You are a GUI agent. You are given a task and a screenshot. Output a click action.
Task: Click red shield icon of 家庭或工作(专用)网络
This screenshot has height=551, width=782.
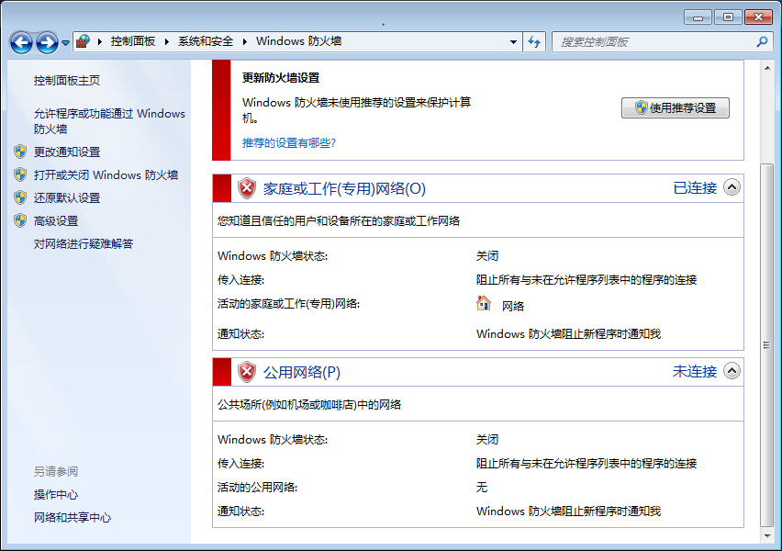click(246, 188)
